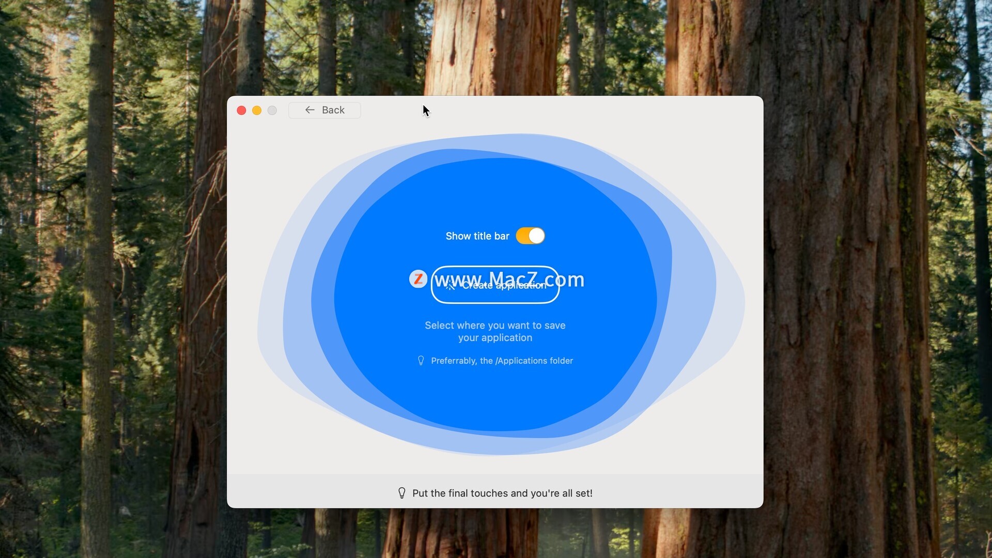Click the lightbulb icon beside the Applications hint

[421, 361]
